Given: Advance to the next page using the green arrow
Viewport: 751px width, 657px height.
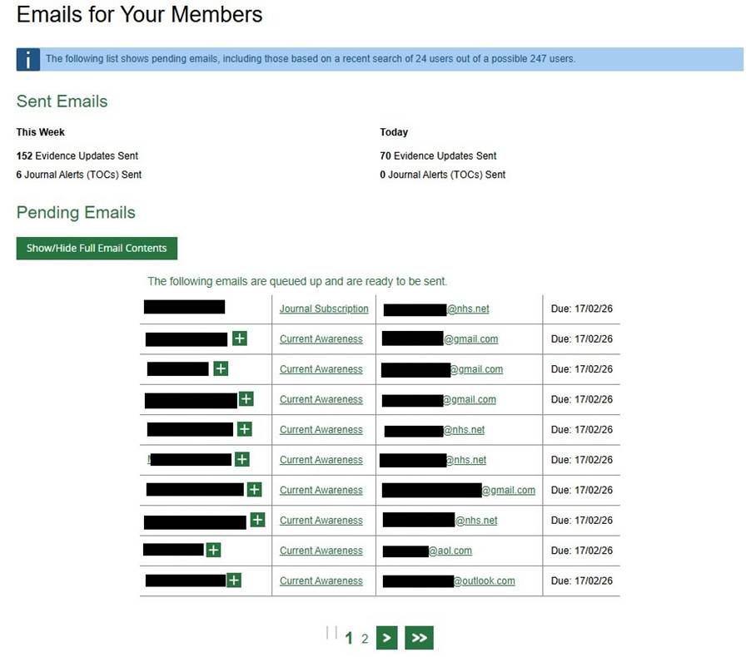Looking at the screenshot, I should [387, 637].
